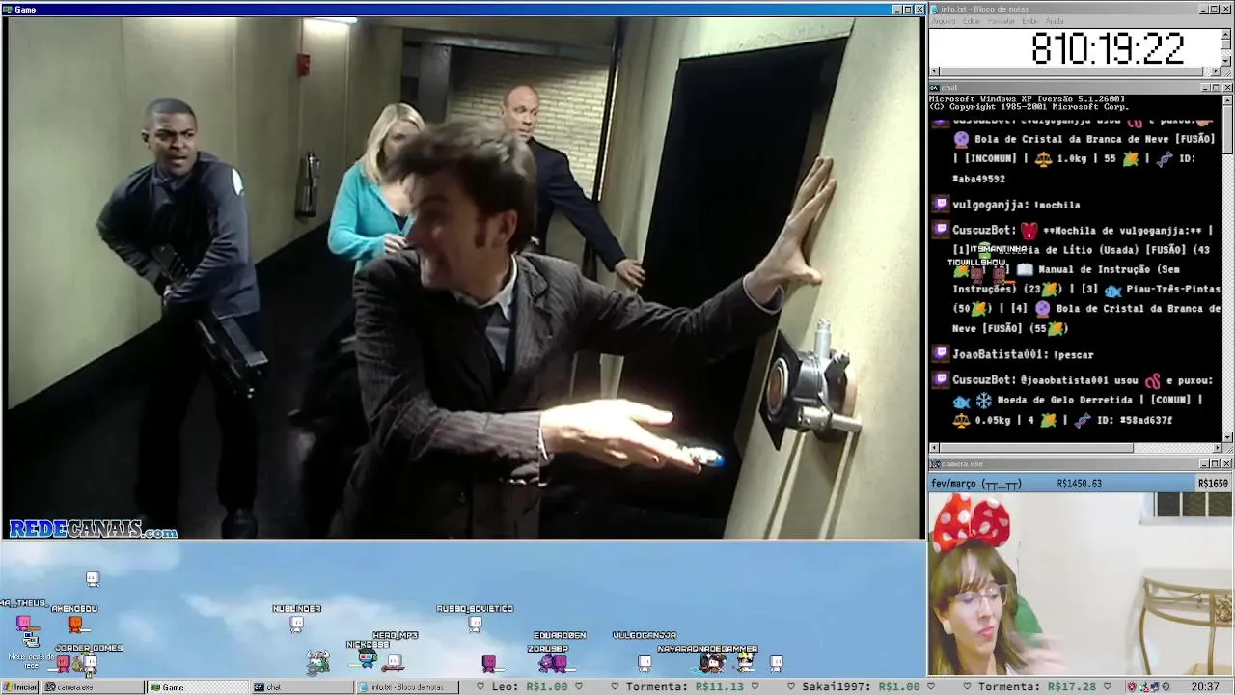1235x695 pixels.
Task: Switch to info.txt Bloco de notas taskbar button
Action: click(406, 687)
